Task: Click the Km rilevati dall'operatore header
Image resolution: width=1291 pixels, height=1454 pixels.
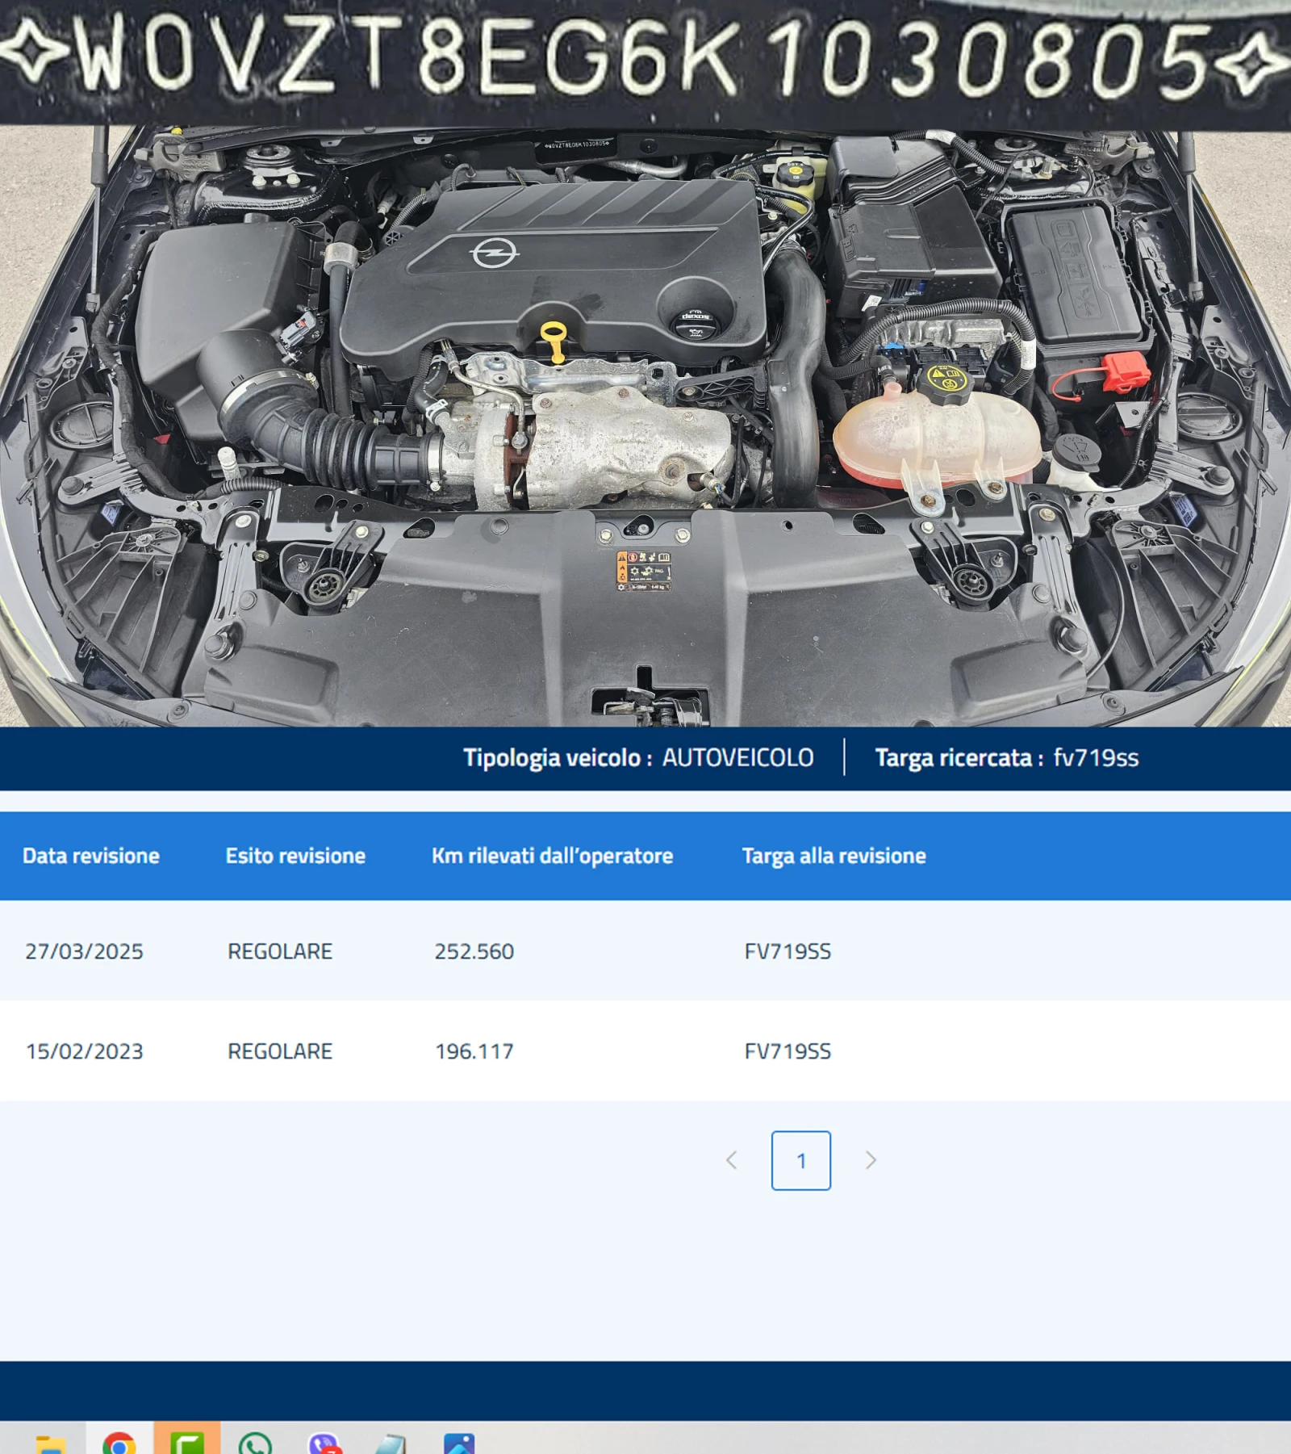Action: tap(552, 856)
